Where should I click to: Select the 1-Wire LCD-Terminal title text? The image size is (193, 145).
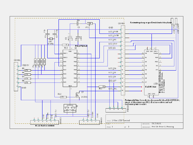click(121, 121)
